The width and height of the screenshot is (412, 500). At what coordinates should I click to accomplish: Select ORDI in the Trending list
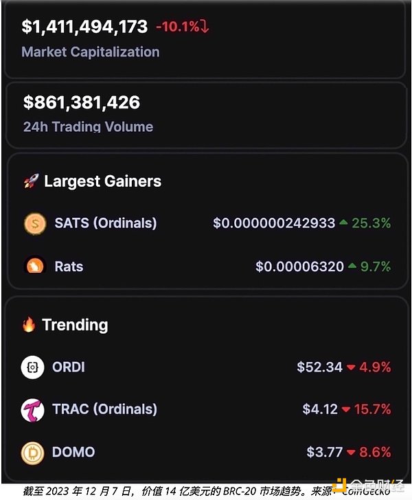tap(69, 367)
